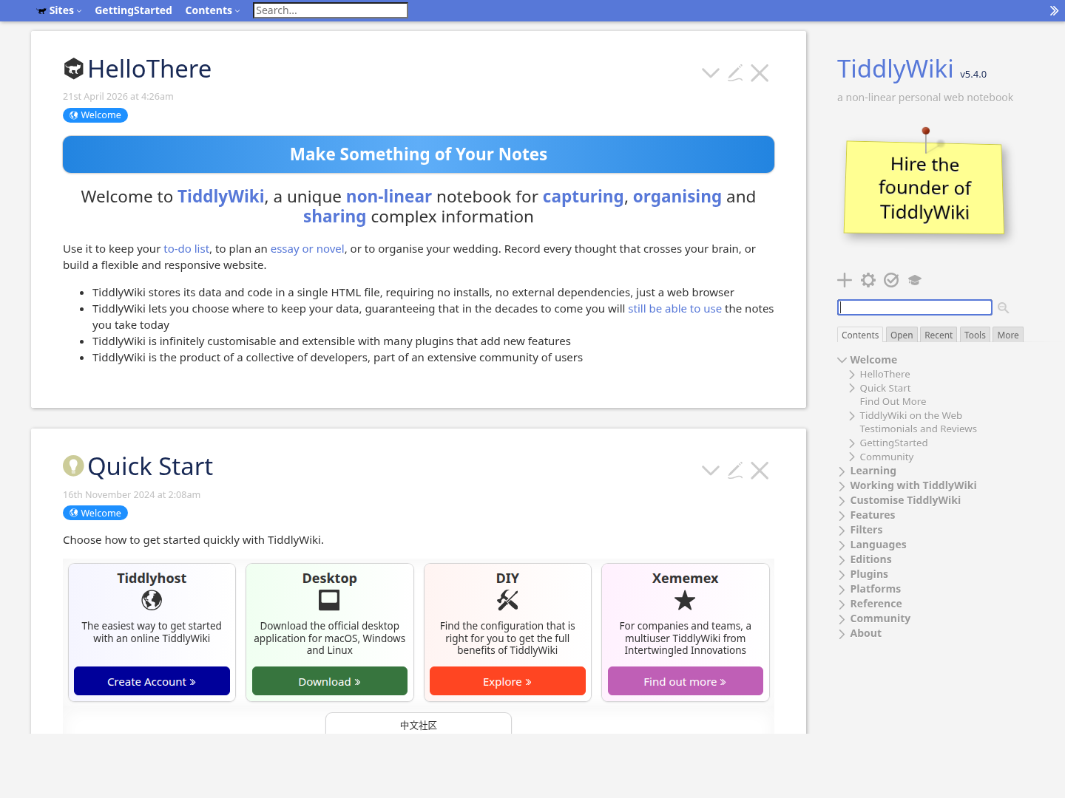Open Find Out More in contents tree
This screenshot has width=1065, height=798.
893,401
